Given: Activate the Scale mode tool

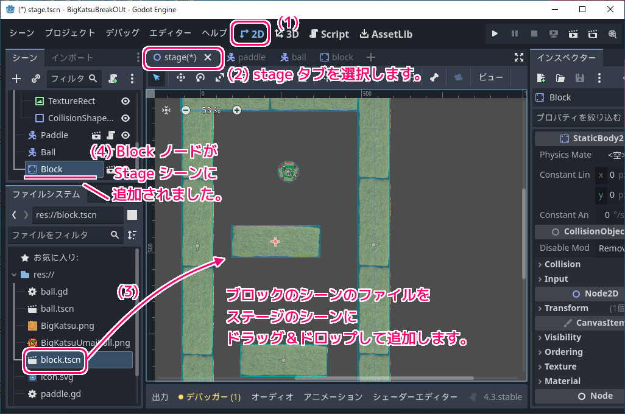Looking at the screenshot, I should click(219, 77).
